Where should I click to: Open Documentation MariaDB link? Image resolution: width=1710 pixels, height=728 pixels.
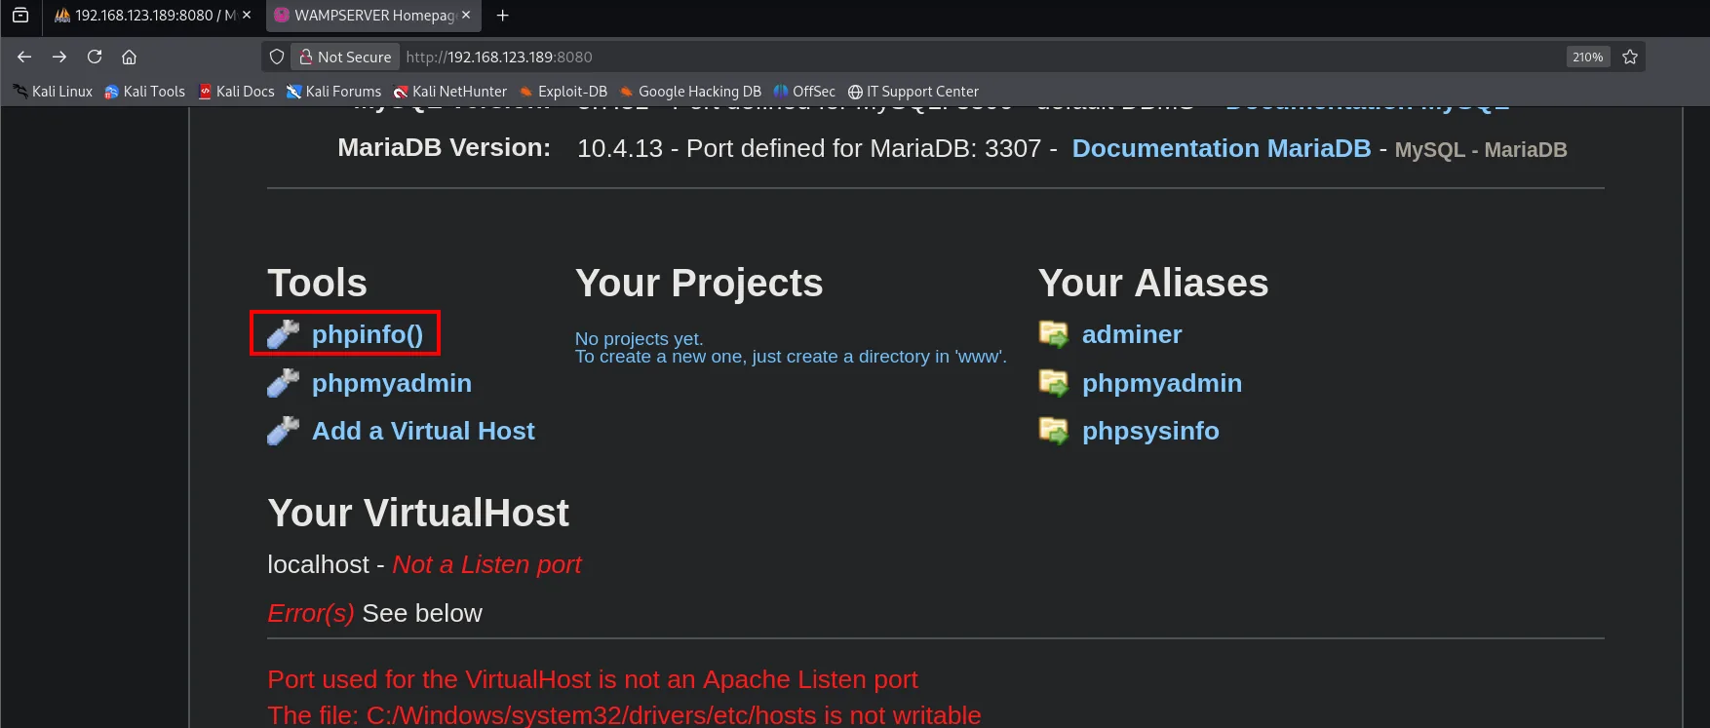click(x=1222, y=148)
